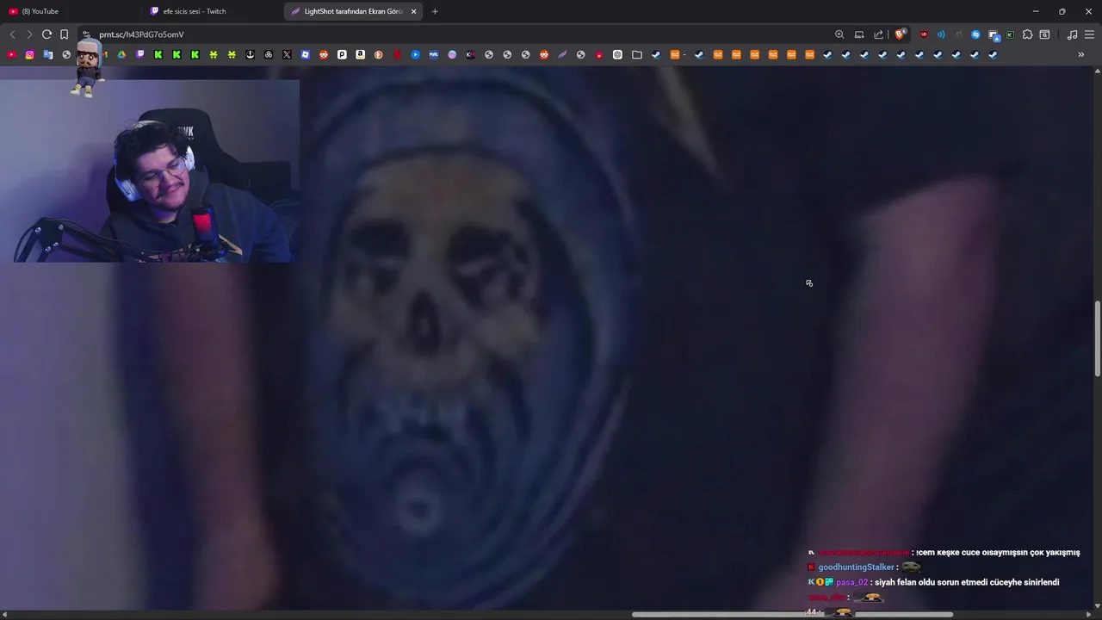Click the vertical scrollbar thumb
The width and height of the screenshot is (1102, 620).
tap(1098, 338)
